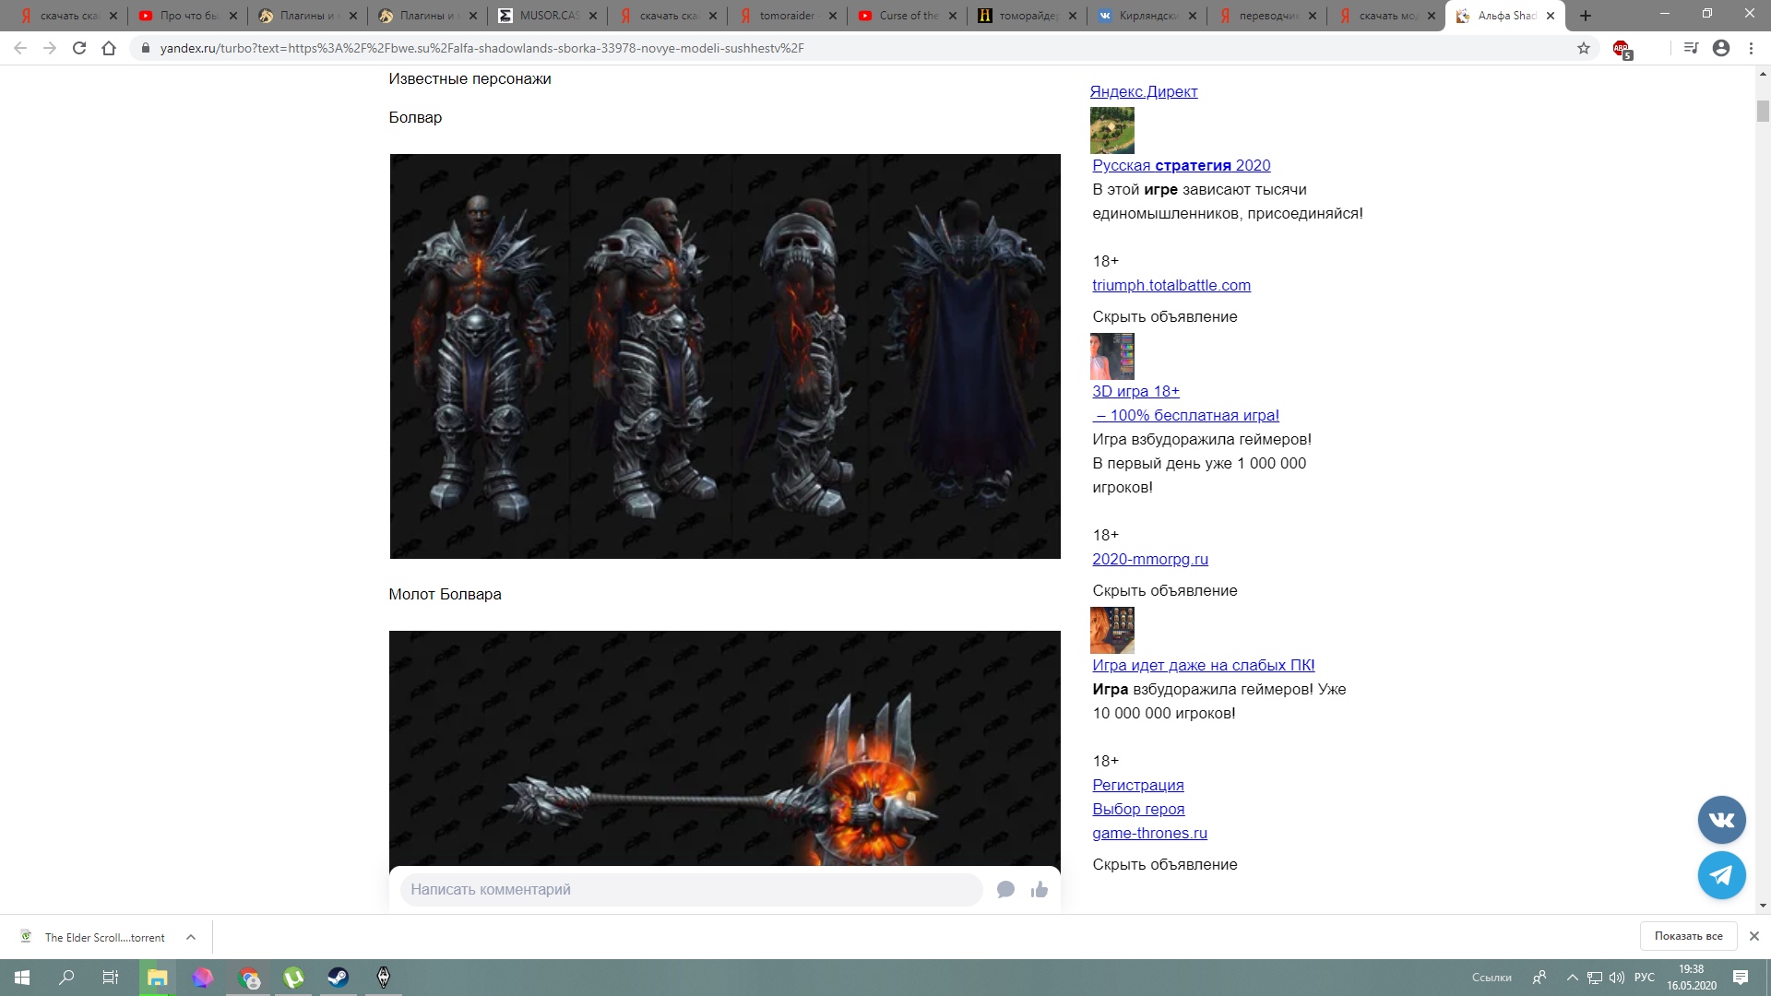Screen dimensions: 1771x996
Task: Click the VK share floating button
Action: [x=1721, y=820]
